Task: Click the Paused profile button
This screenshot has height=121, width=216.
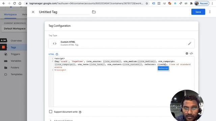Action: click(202, 3)
